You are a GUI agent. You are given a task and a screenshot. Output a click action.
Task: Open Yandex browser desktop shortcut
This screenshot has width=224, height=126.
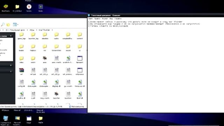tap(29, 8)
